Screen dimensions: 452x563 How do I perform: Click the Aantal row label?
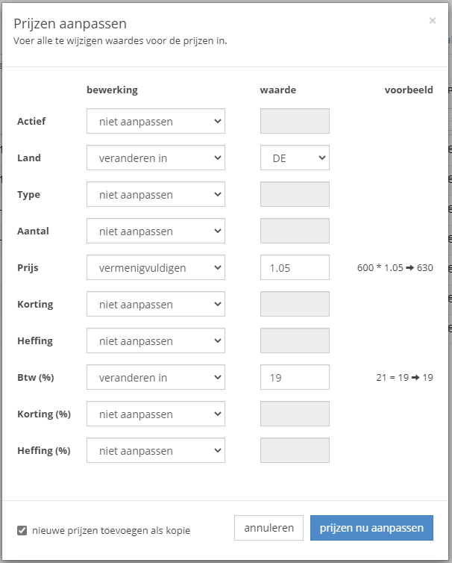33,231
